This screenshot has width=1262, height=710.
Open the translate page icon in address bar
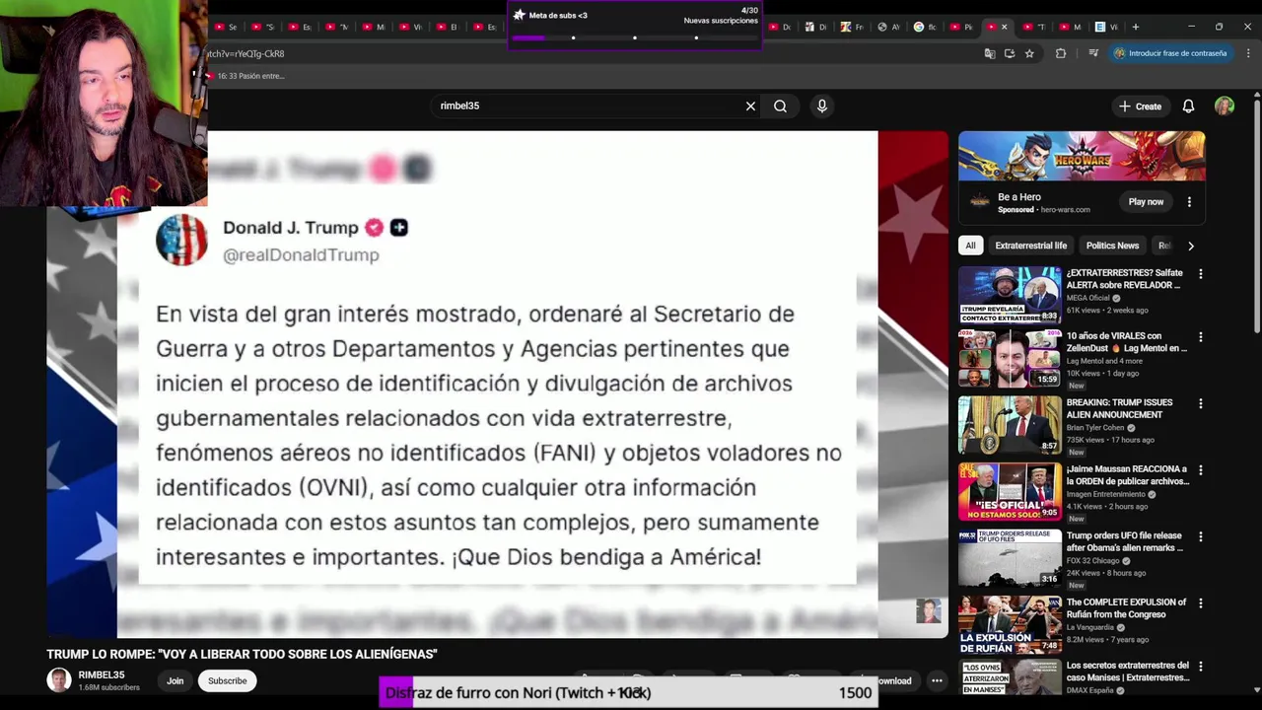point(990,53)
